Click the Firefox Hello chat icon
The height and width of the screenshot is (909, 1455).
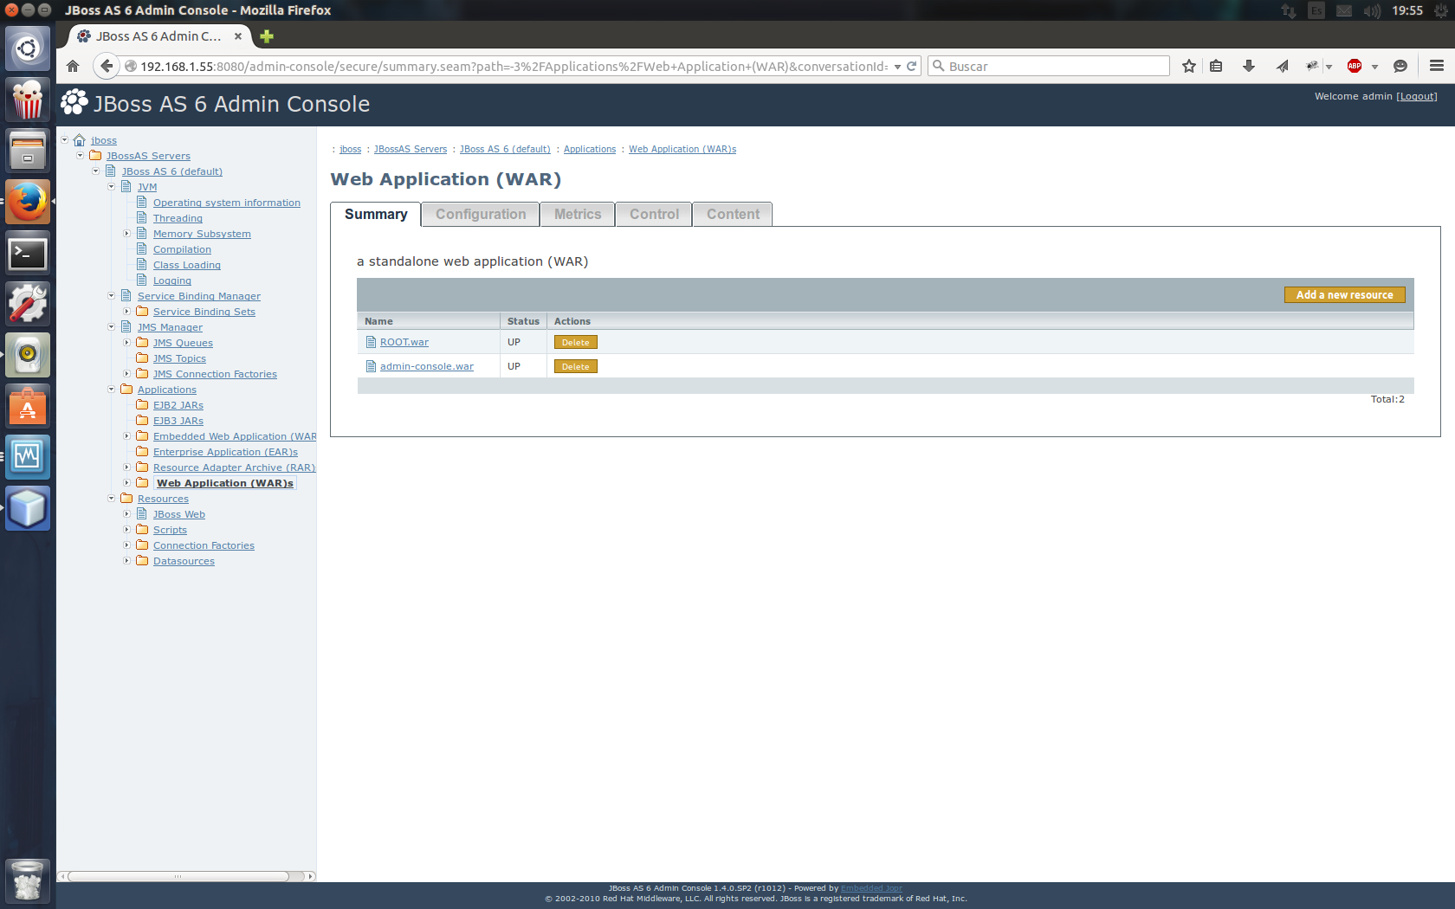point(1400,66)
